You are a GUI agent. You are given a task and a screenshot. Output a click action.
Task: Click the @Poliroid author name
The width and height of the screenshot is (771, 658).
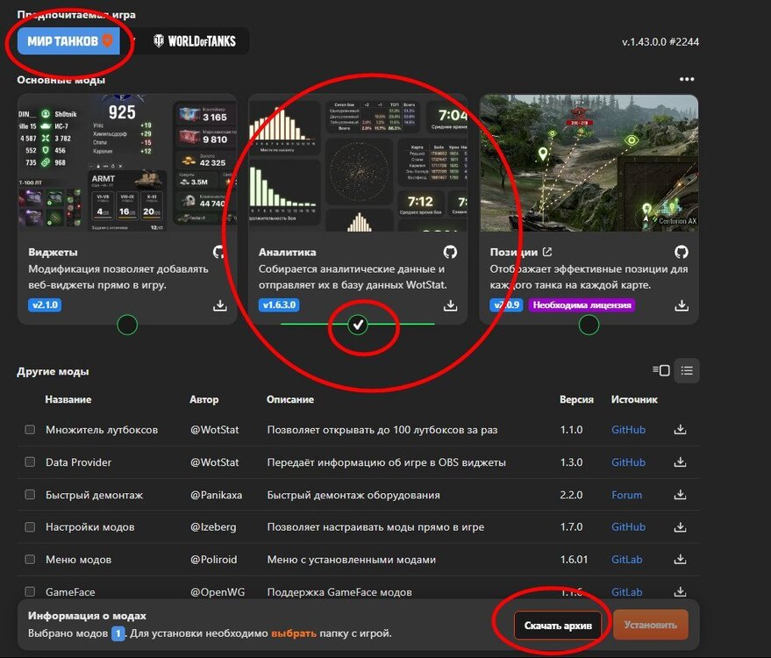pyautogui.click(x=213, y=560)
